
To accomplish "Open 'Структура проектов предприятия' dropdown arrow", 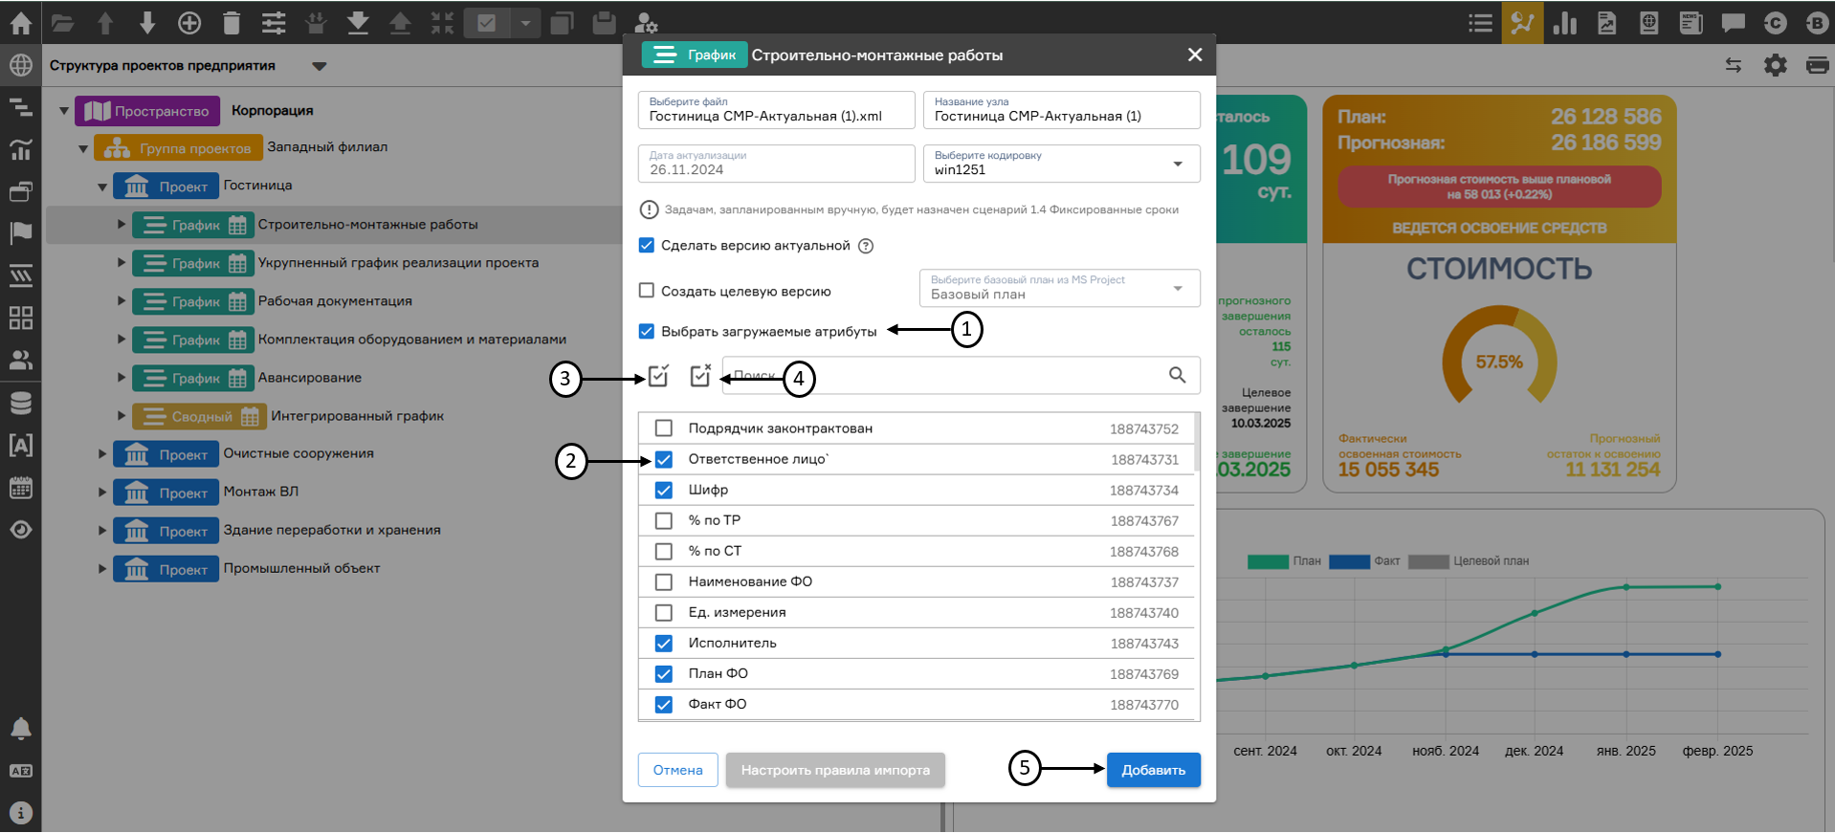I will point(320,66).
